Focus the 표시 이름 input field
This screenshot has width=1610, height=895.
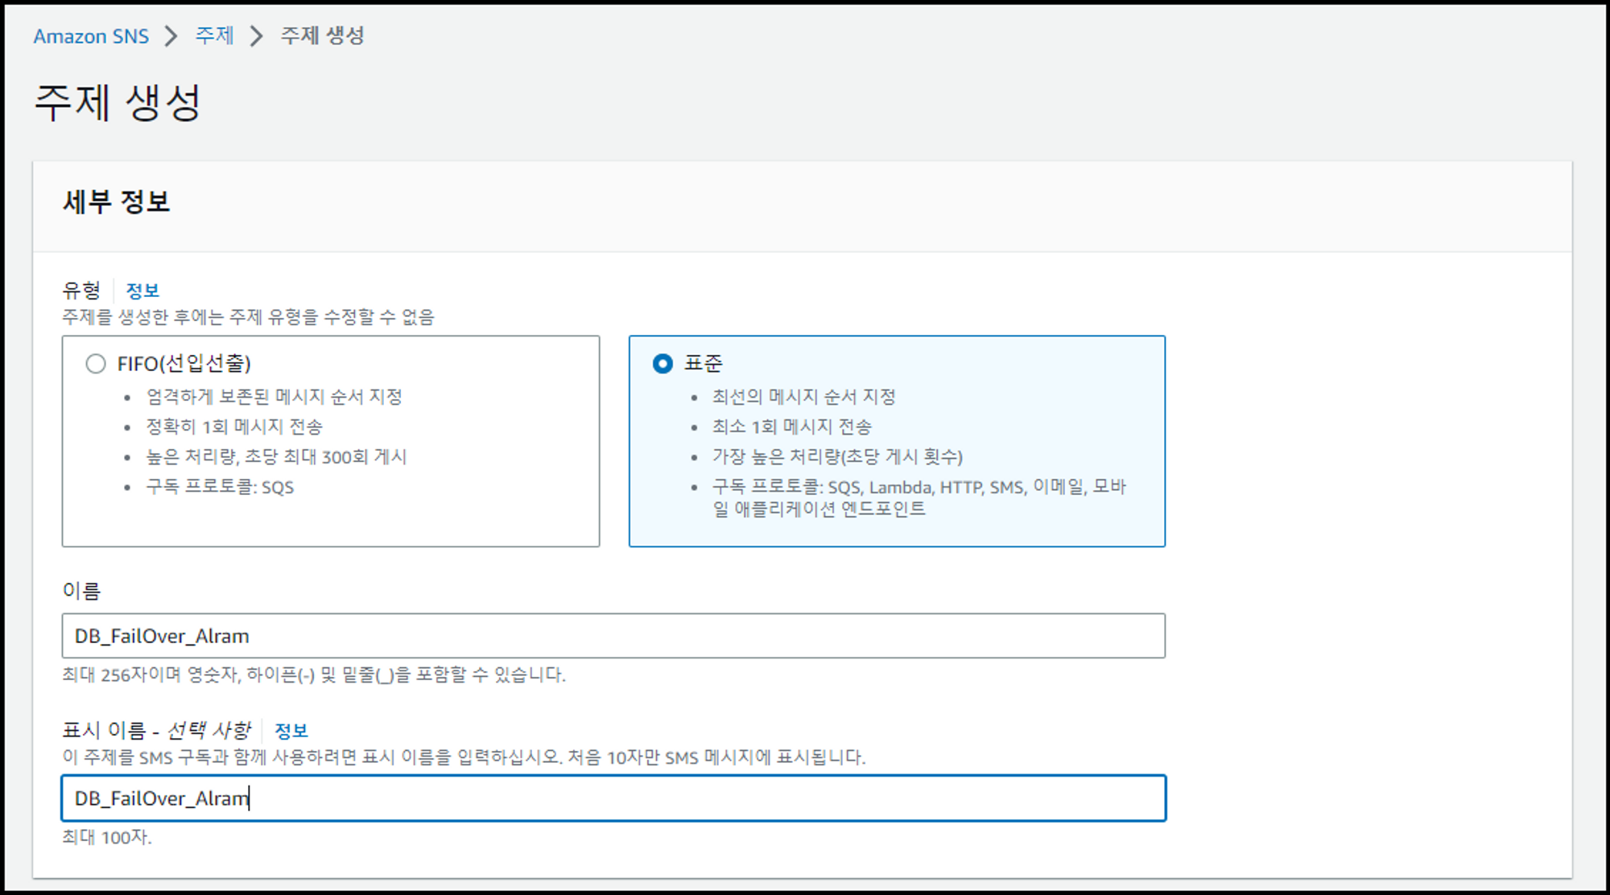coord(613,798)
